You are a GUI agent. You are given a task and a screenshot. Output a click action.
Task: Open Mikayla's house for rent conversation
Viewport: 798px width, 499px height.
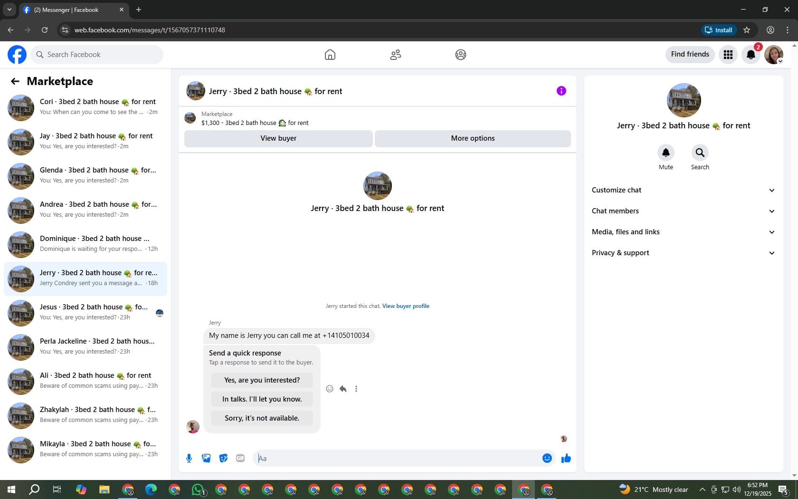pos(85,450)
